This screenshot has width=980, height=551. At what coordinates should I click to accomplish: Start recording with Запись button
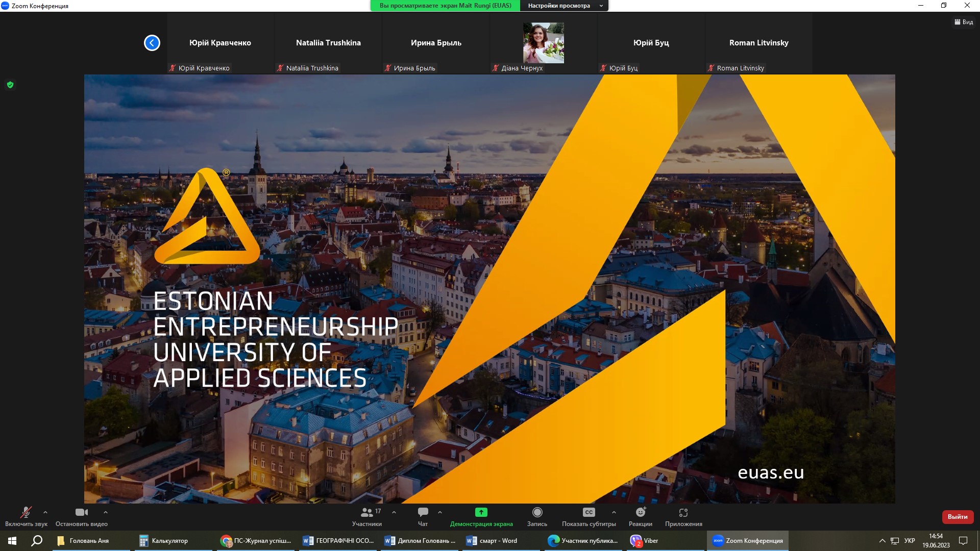pos(537,517)
